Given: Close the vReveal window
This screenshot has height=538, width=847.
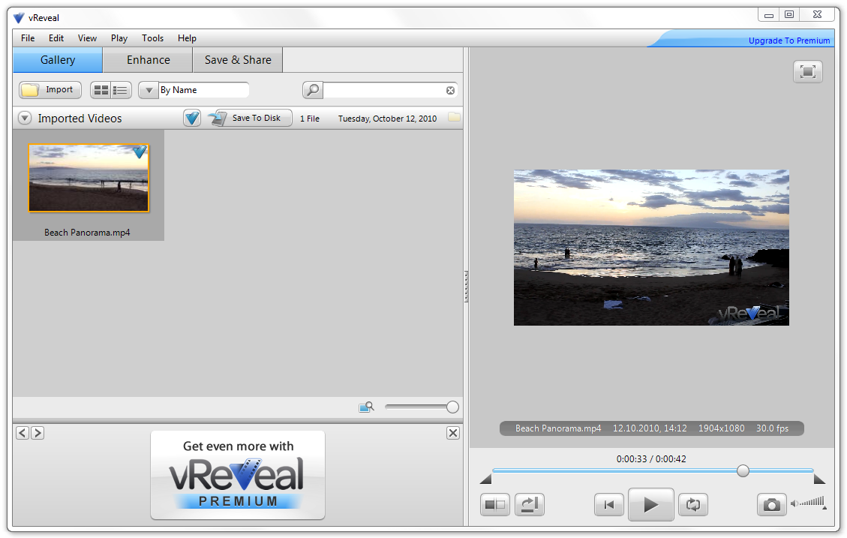Looking at the screenshot, I should click(x=817, y=15).
